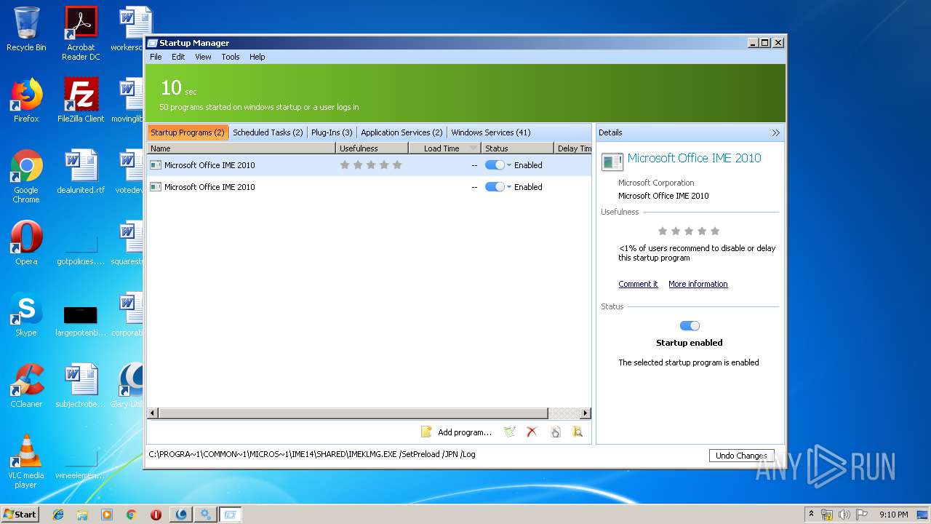Open Windows Explorer from taskbar
This screenshot has width=931, height=524.
point(82,515)
